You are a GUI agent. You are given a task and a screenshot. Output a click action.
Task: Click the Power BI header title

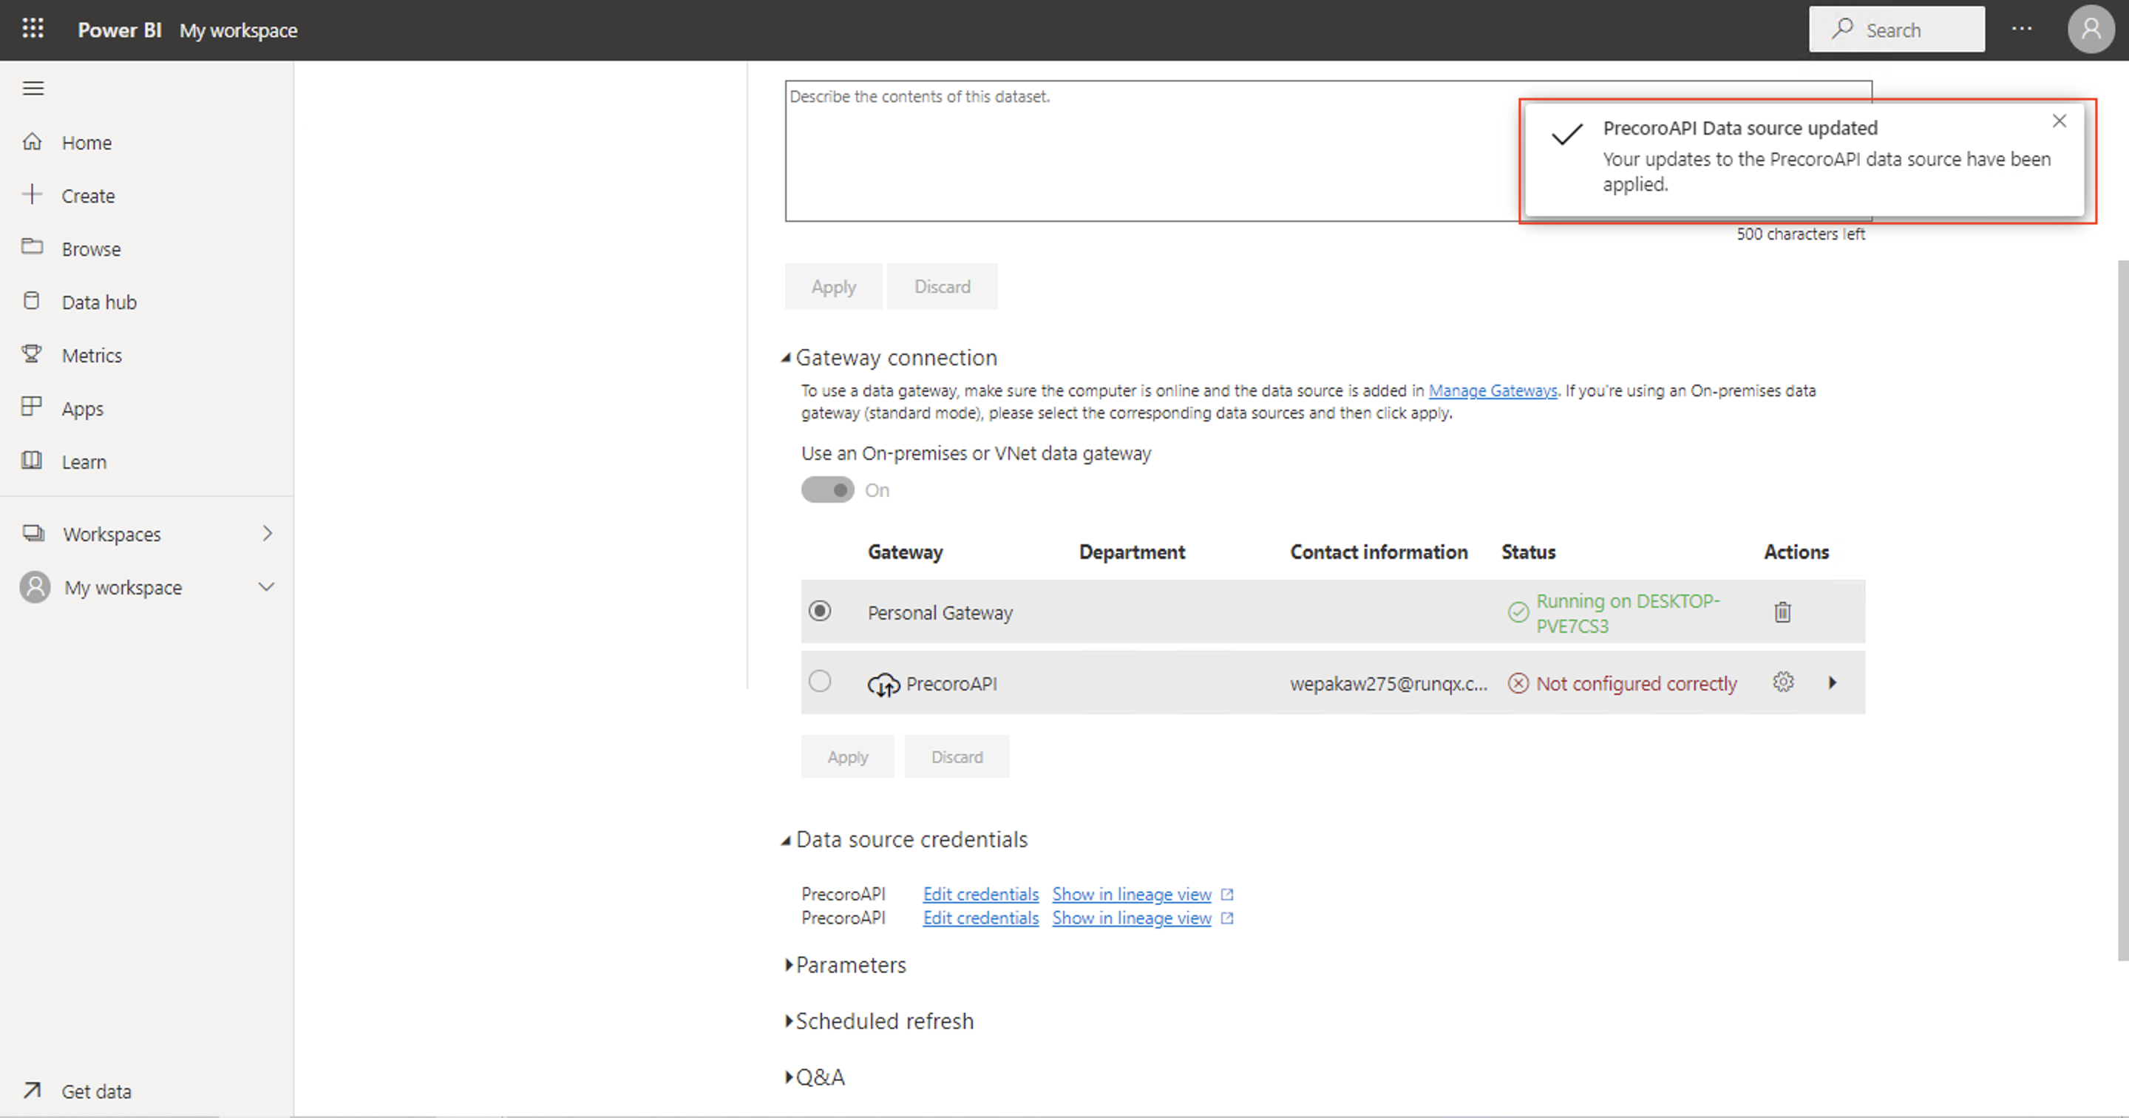click(x=119, y=30)
